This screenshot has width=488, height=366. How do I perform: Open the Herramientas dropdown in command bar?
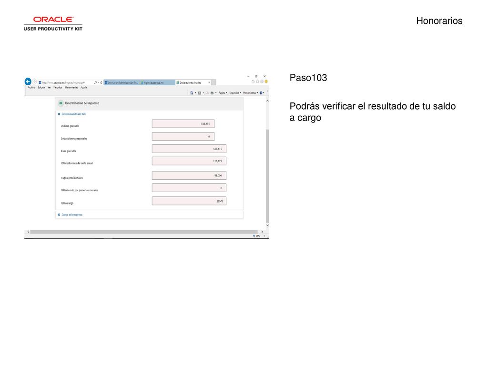251,93
